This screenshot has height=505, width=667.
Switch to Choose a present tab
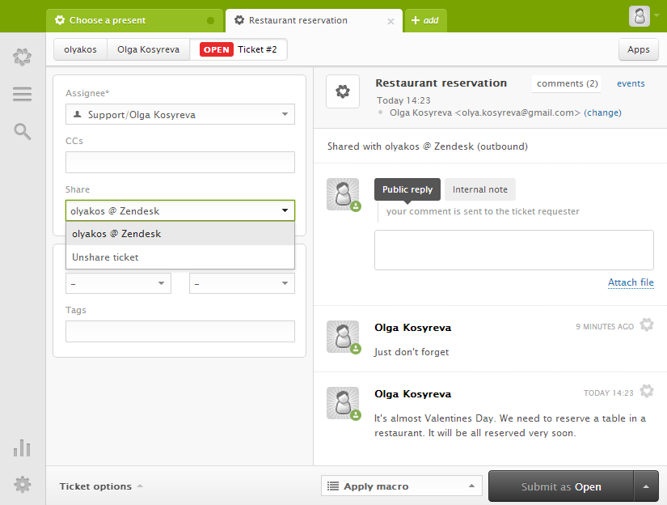pyautogui.click(x=134, y=20)
